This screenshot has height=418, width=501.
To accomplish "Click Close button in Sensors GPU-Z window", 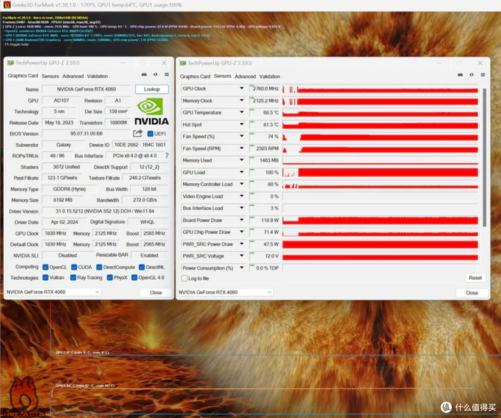I will point(472,293).
